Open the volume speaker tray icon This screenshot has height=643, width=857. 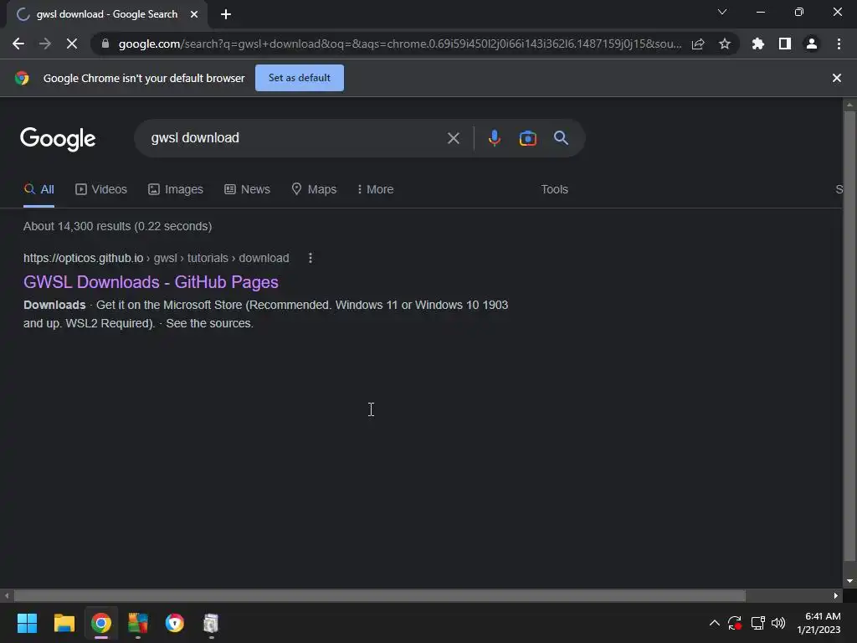778,623
